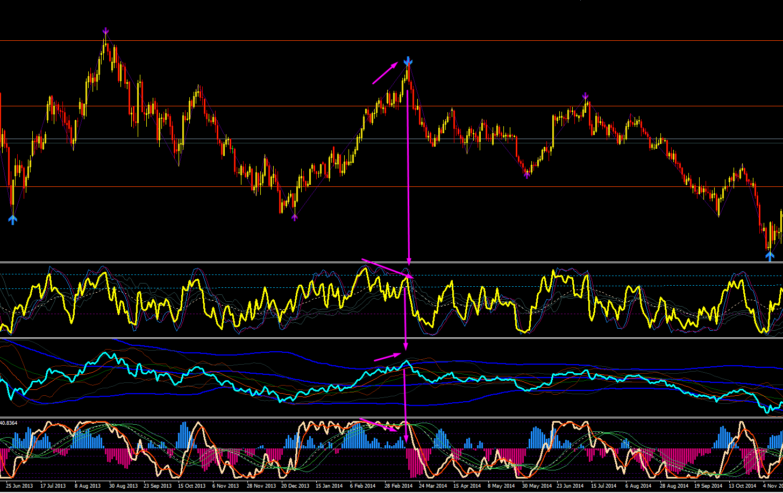
Task: Select the 19 Sep 2014 date label
Action: 708,486
